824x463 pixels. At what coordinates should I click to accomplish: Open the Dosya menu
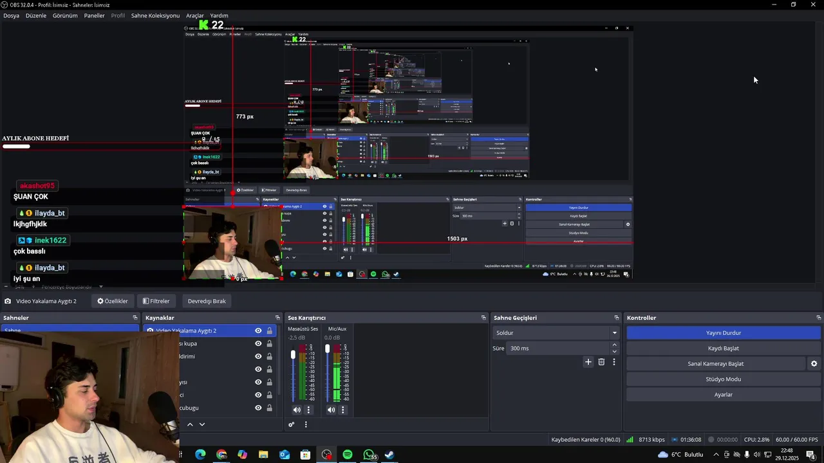point(11,15)
